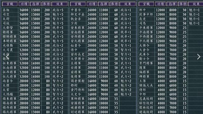The width and height of the screenshot is (203, 114).
Task: Select the 司空 rank cell
Action: tap(6, 15)
